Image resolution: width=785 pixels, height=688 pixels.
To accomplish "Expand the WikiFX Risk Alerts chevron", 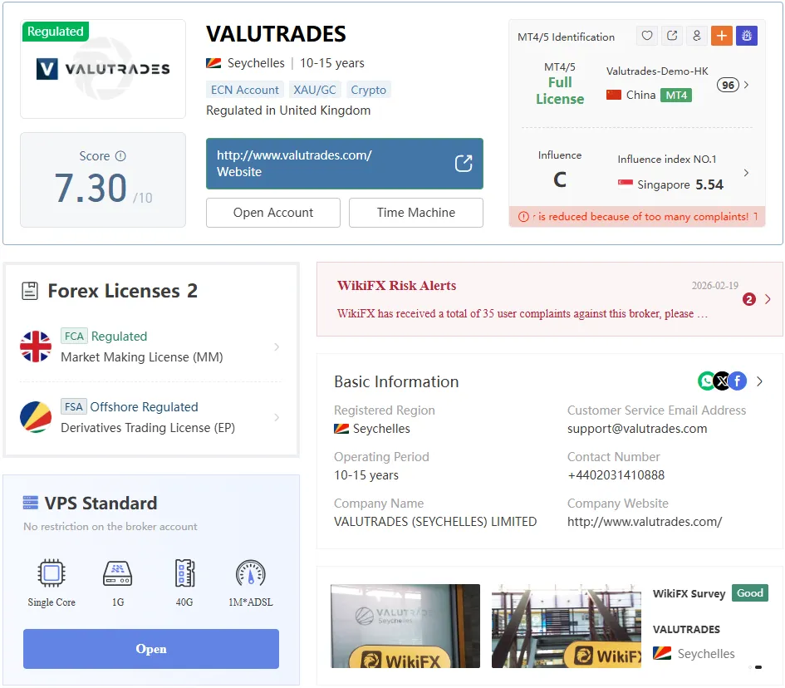I will pos(768,299).
